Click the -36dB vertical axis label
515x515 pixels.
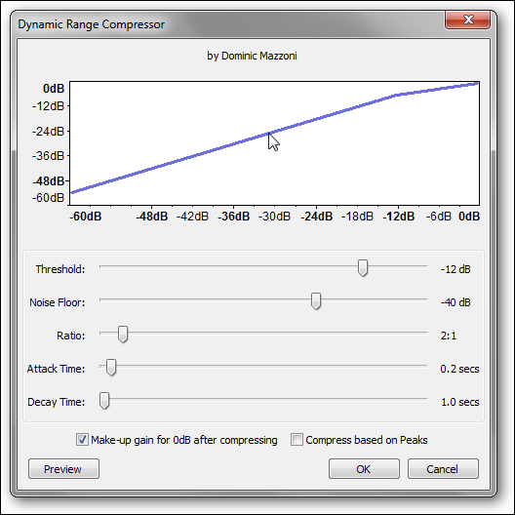tap(48, 156)
